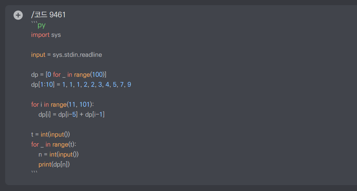Click the "print(dp[n])" statement
This screenshot has height=191, width=357.
click(54, 164)
